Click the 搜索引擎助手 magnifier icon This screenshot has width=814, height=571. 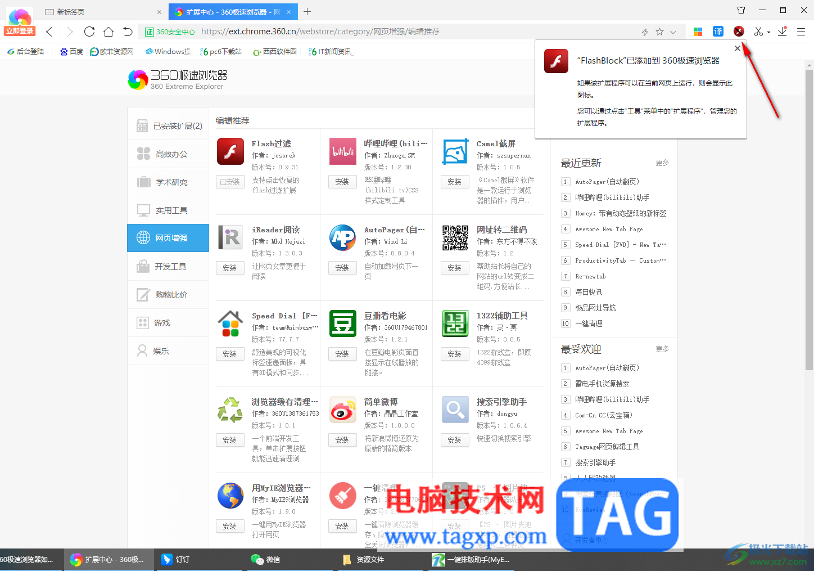455,410
